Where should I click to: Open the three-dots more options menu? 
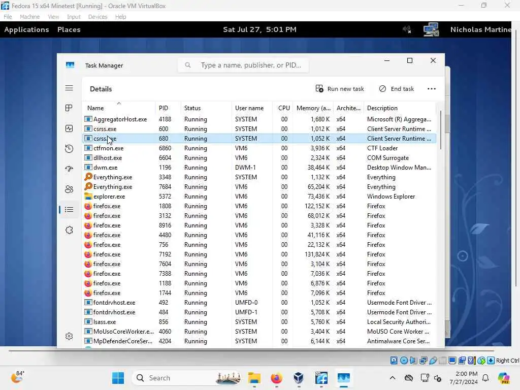[x=432, y=89]
